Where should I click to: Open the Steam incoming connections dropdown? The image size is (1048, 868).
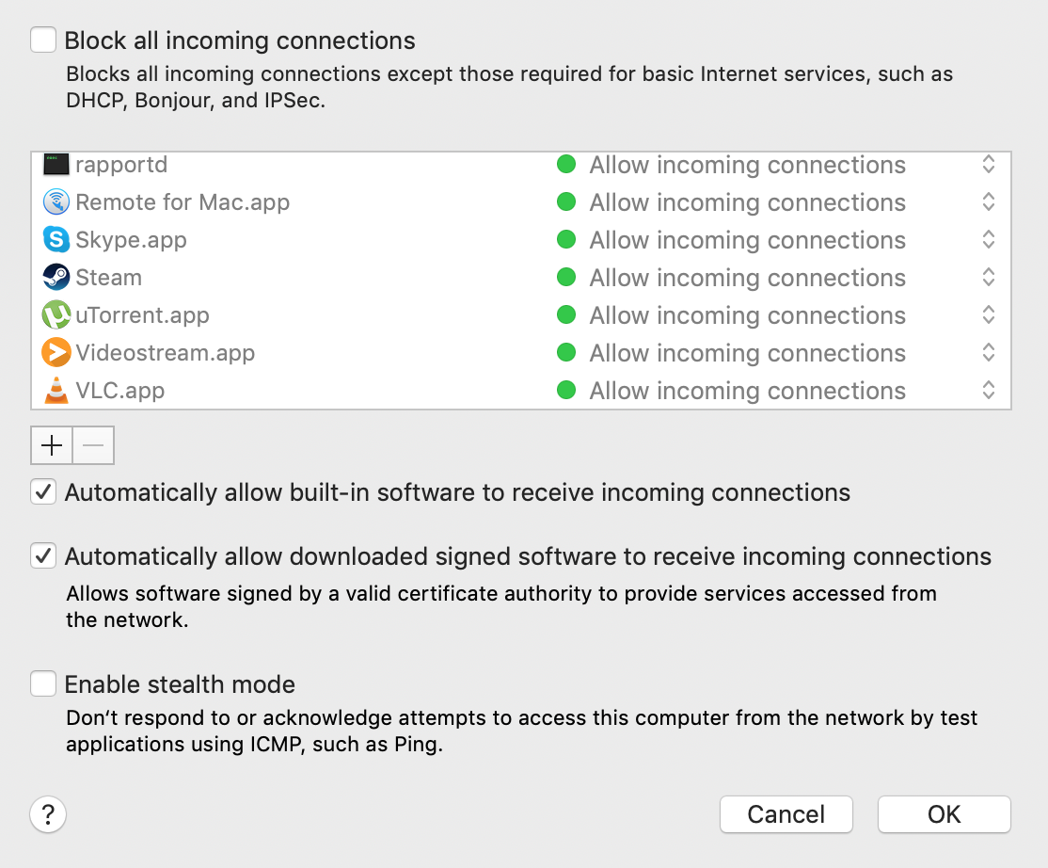click(989, 277)
